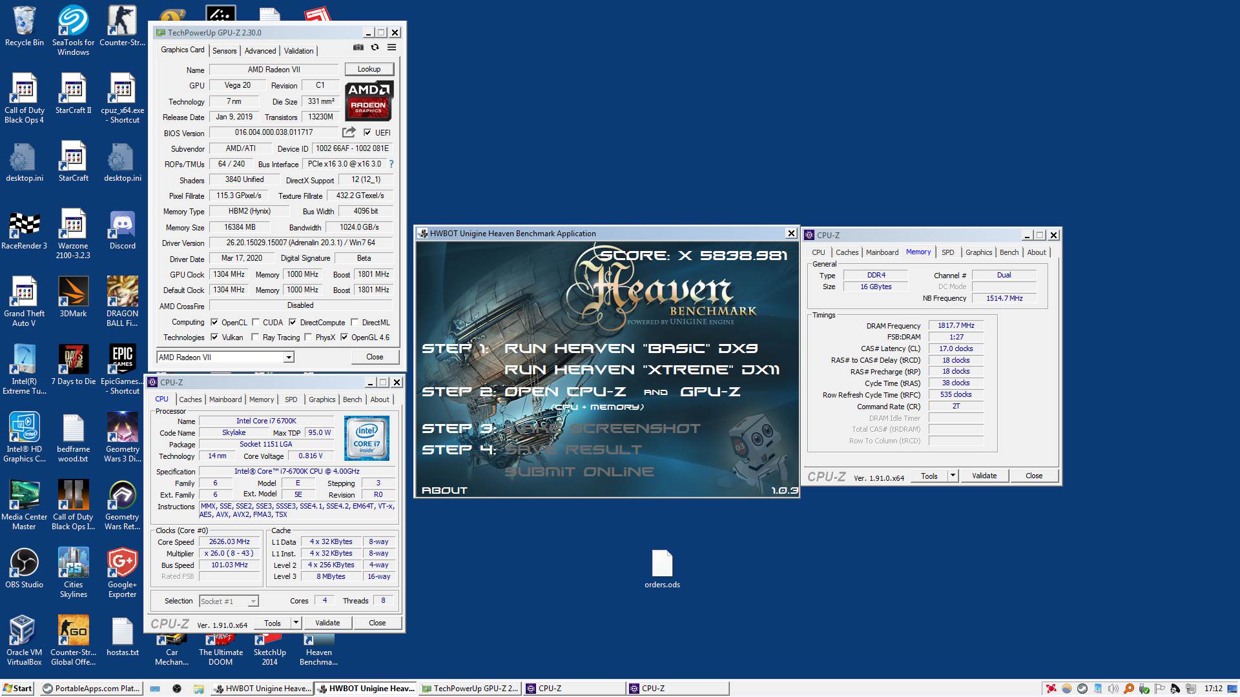1240x697 pixels.
Task: Click the Bus Interface question mark icon
Action: click(391, 164)
